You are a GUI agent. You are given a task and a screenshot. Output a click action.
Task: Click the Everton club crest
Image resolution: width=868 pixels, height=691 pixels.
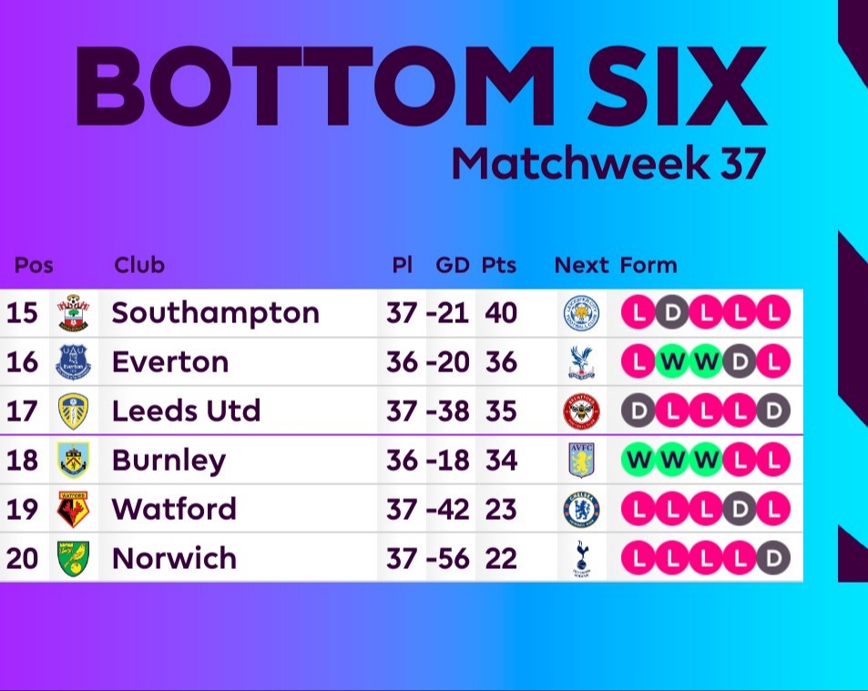point(74,362)
